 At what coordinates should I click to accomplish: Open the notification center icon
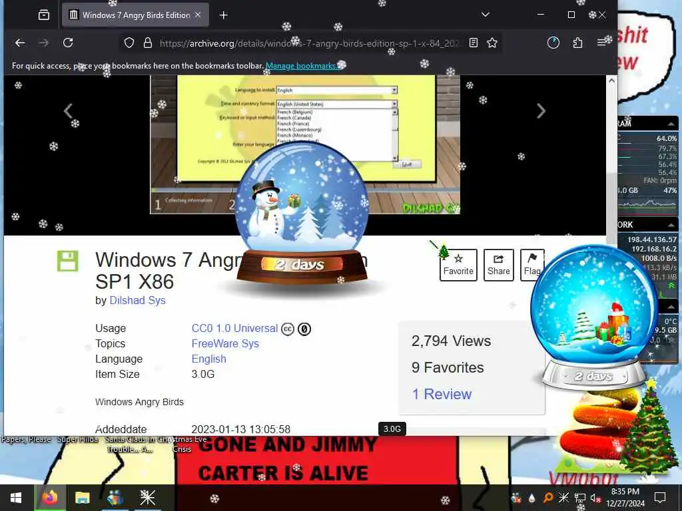660,498
